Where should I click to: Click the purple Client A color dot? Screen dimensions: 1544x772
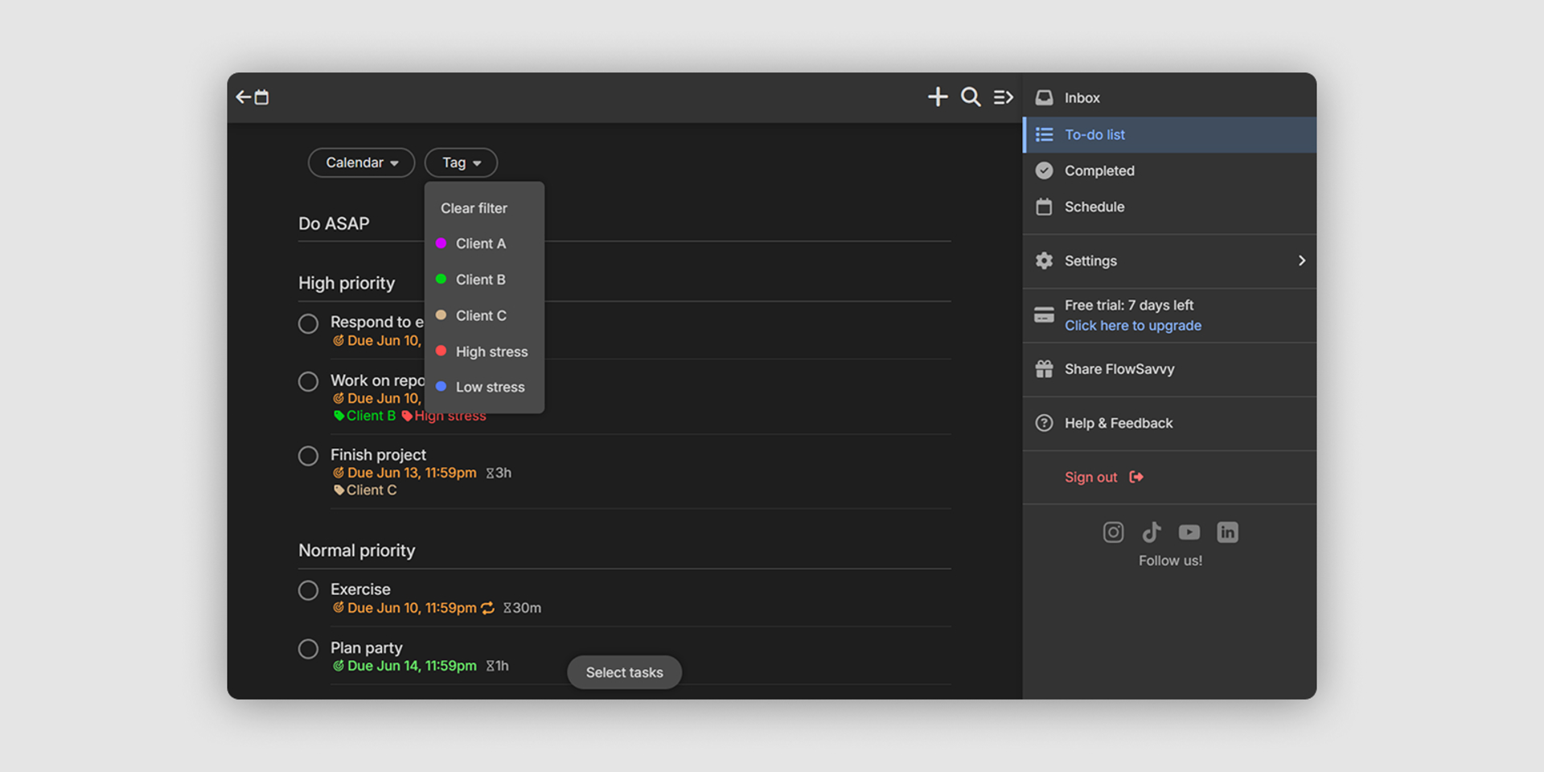[x=441, y=243]
